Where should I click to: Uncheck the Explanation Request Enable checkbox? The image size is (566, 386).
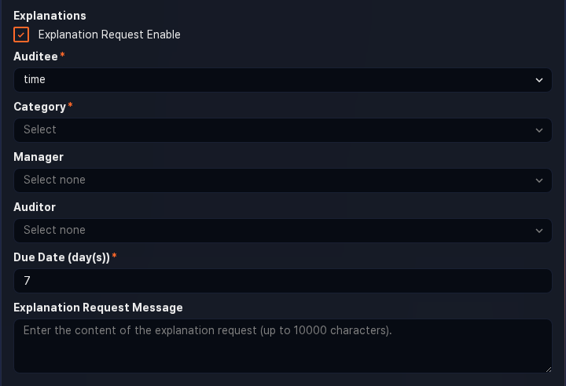(21, 35)
